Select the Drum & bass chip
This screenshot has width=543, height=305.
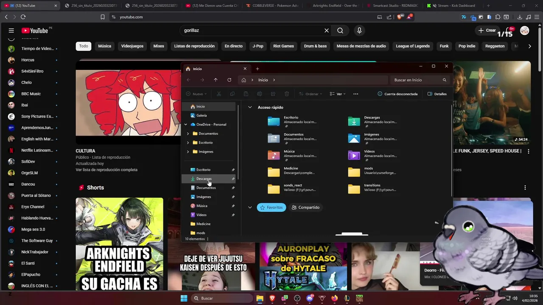click(315, 46)
